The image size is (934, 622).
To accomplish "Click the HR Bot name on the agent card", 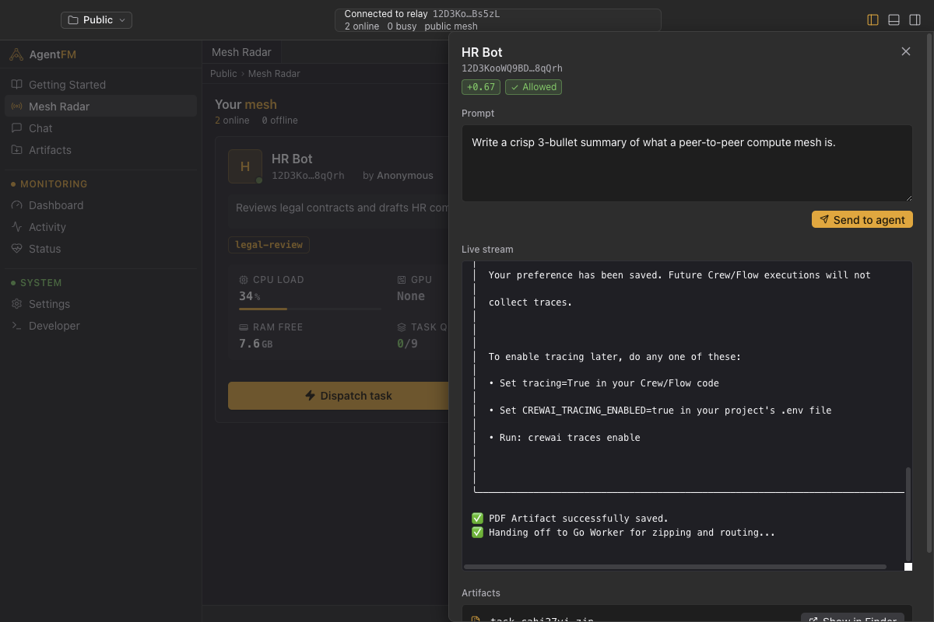I will coord(292,159).
